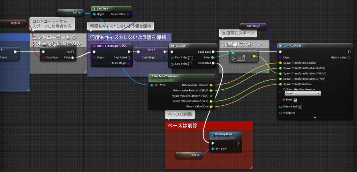The width and height of the screenshot is (357, 172).
Task: Click the purple Class pin on Spawn Actor
Action: (x=281, y=58)
